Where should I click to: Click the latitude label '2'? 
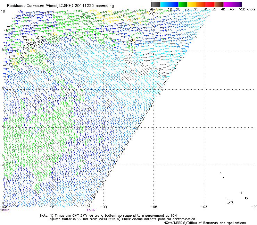(x=3, y=165)
